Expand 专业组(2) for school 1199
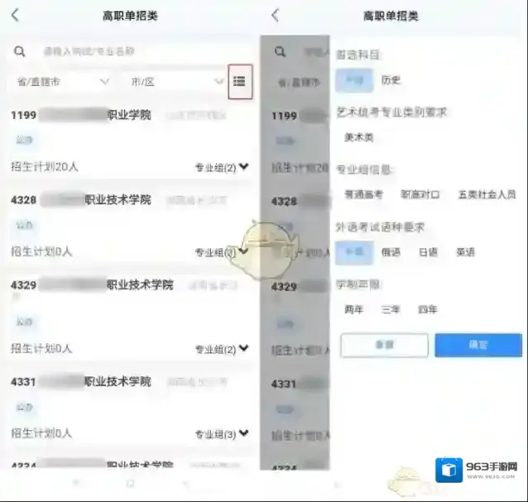The width and height of the screenshot is (528, 502). click(222, 167)
